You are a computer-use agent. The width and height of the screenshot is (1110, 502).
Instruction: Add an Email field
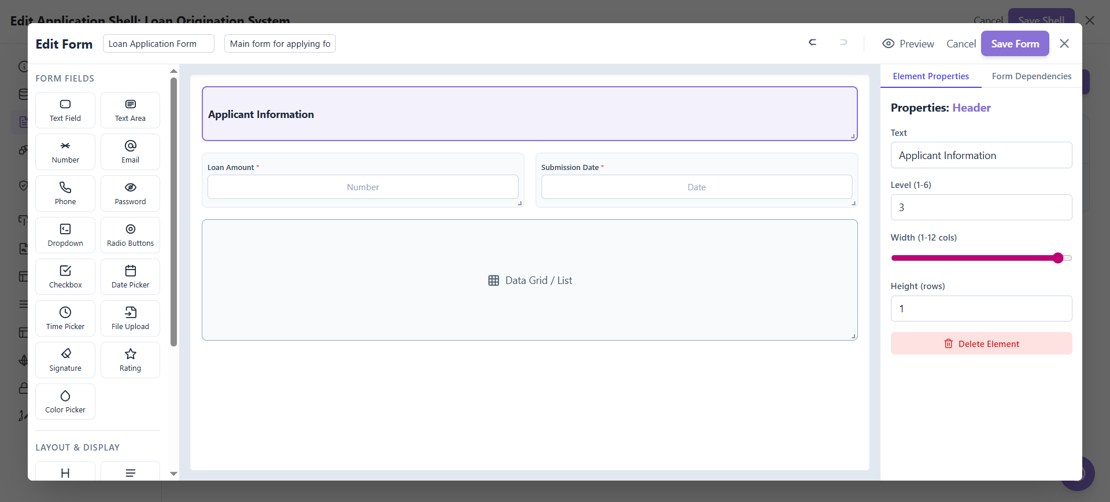coord(130,152)
